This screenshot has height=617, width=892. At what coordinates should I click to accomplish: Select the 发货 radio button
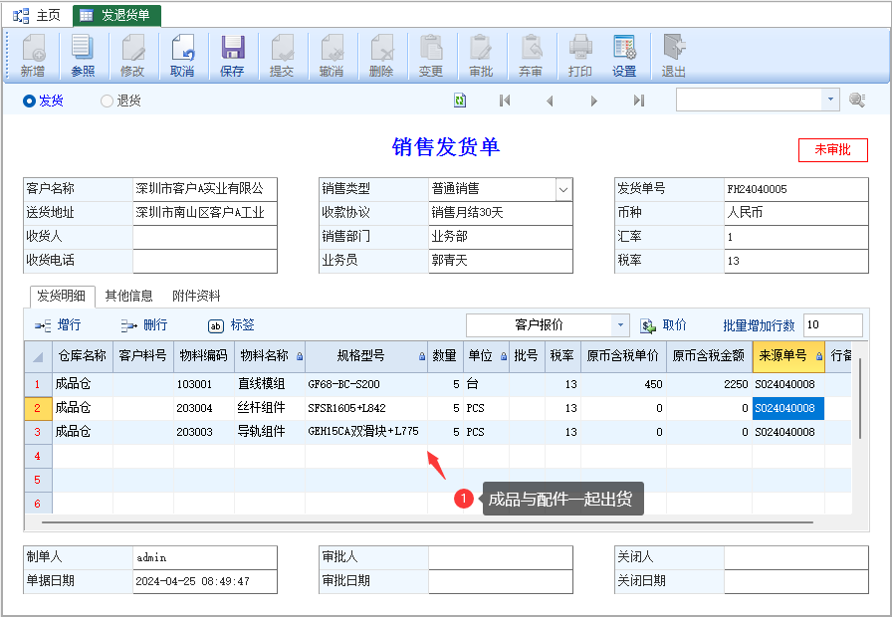click(x=29, y=102)
